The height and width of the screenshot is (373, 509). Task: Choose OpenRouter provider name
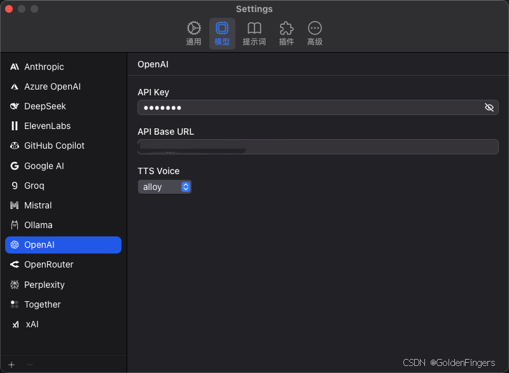coord(49,264)
